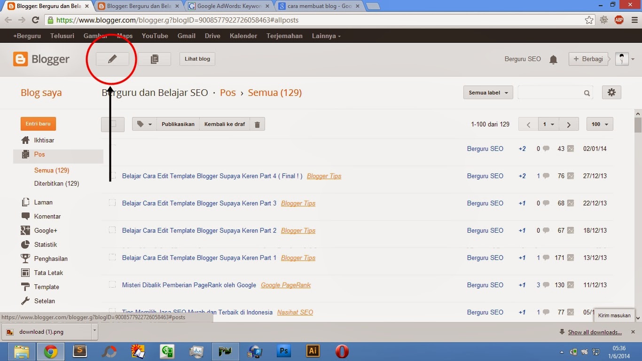Open the notifications bell icon
642x361 pixels.
(x=554, y=59)
